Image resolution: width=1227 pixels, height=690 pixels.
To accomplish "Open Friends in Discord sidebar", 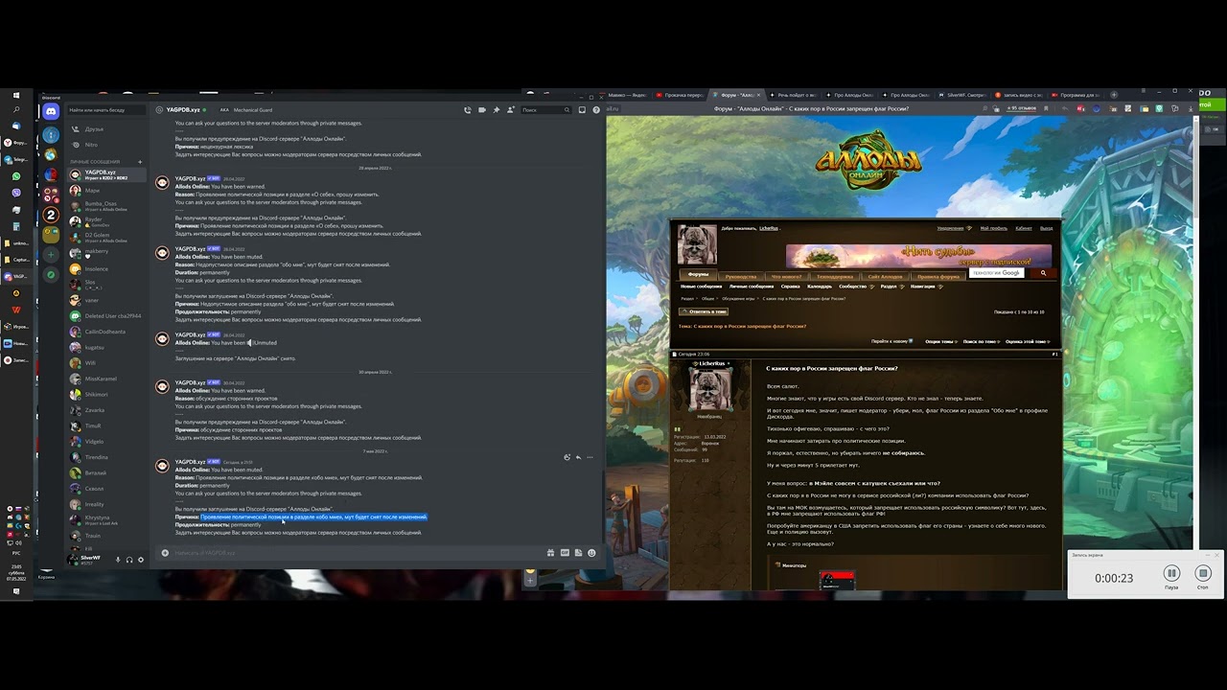I will tap(106, 128).
